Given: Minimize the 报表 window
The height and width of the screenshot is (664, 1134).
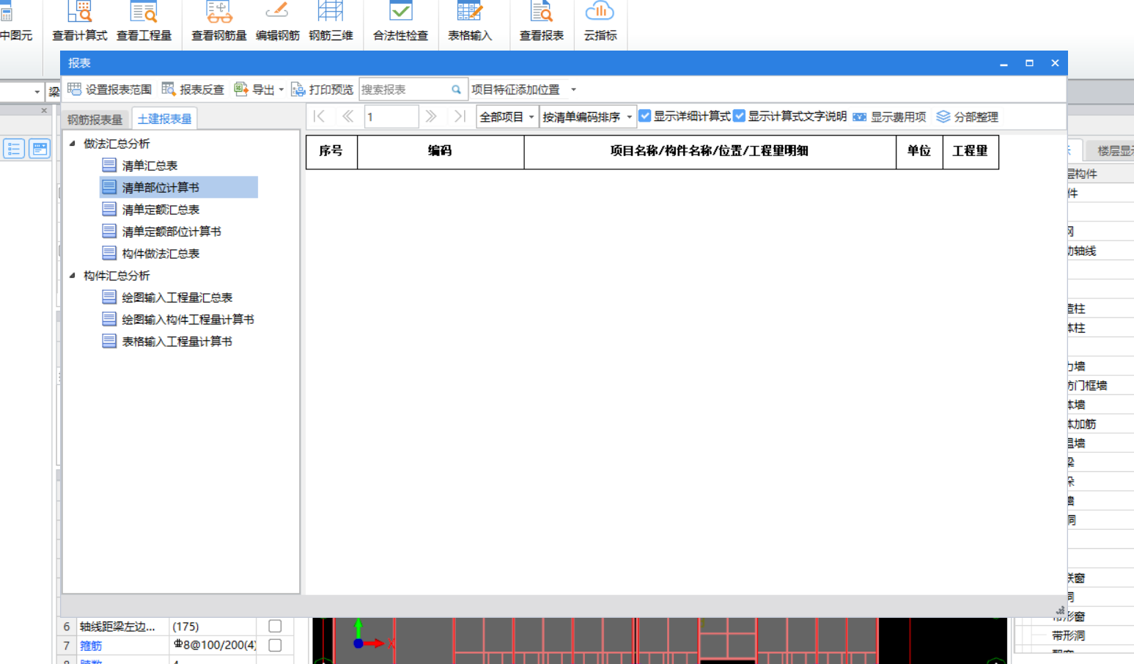Looking at the screenshot, I should (x=1004, y=64).
